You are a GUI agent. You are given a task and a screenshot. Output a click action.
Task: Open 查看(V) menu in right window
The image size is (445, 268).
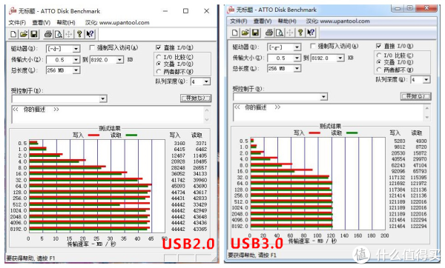(263, 21)
